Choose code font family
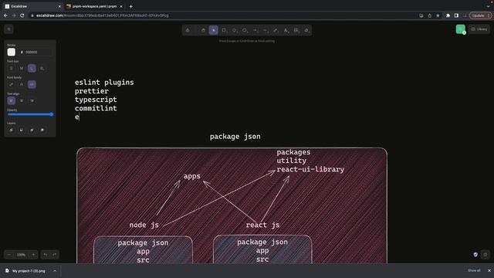The height and width of the screenshot is (278, 494). click(32, 84)
